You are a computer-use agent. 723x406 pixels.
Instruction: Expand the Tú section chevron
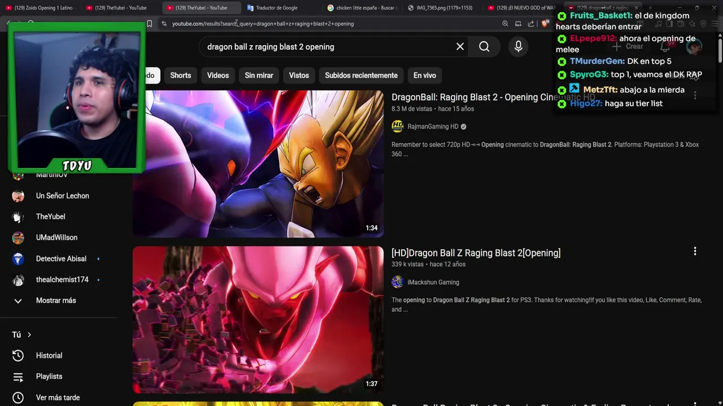click(x=29, y=335)
